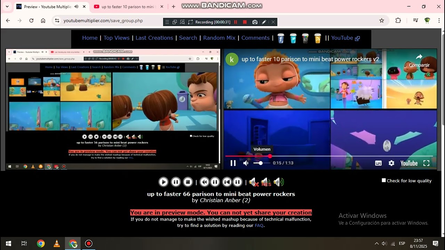The image size is (445, 250).
Task: Click the speaker icon labeled RES
Action: click(x=266, y=182)
